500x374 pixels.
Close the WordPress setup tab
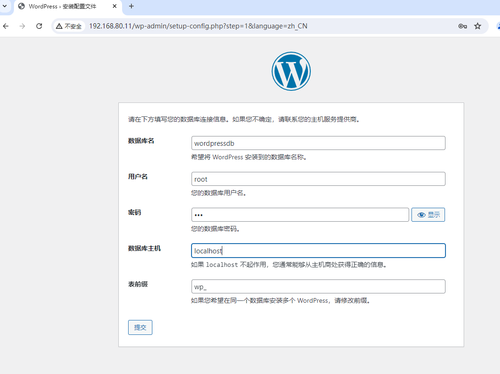115,6
